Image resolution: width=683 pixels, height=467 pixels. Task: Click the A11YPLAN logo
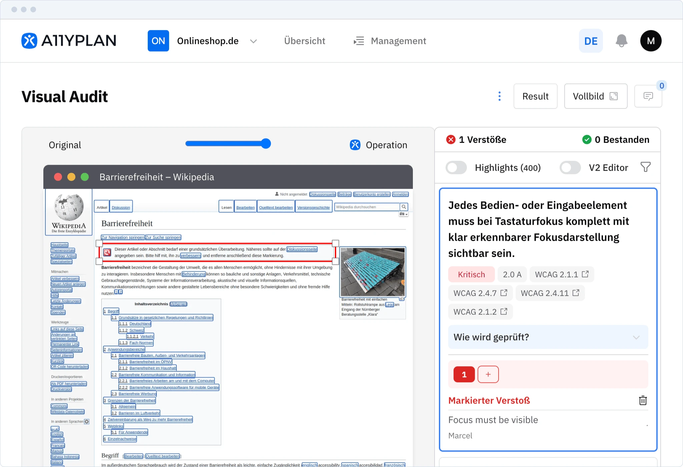pos(69,40)
